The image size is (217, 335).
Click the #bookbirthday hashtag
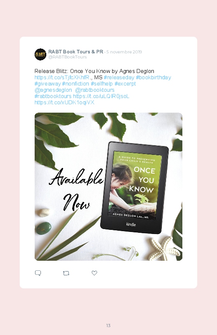154,77
